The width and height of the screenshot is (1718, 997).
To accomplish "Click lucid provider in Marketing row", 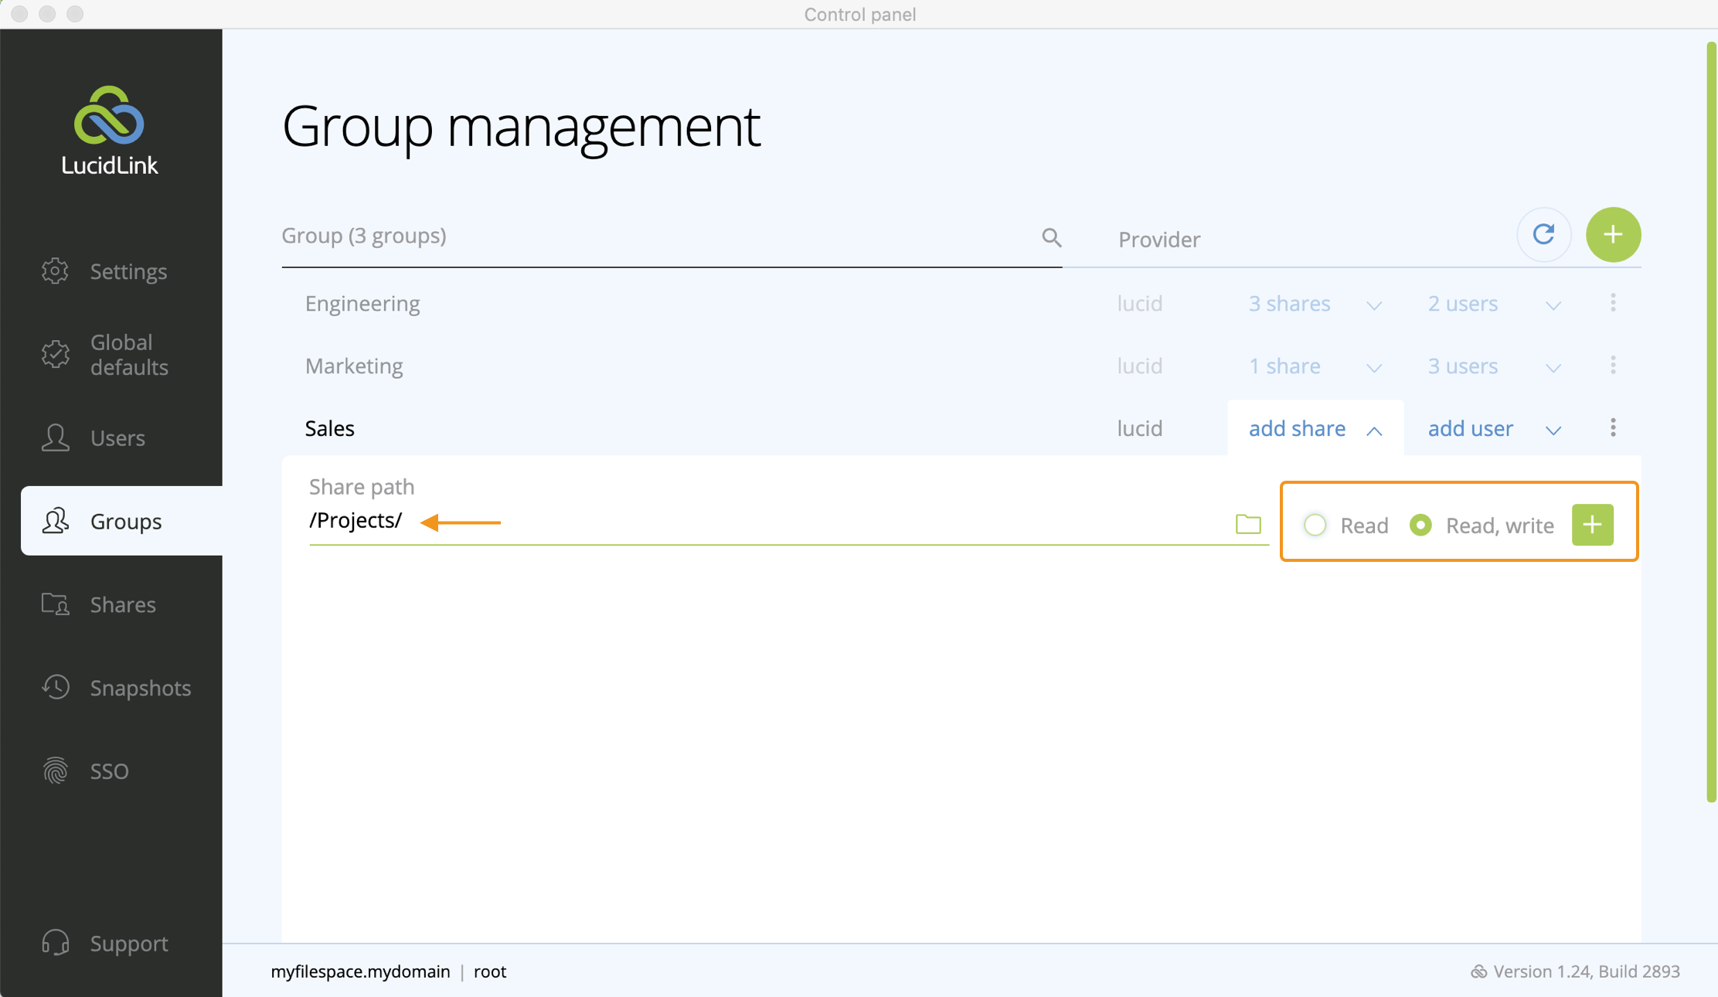I will coord(1140,366).
